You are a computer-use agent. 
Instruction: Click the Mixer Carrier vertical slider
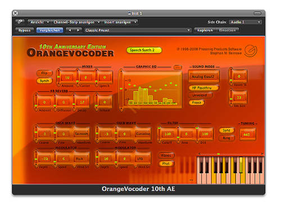78,78
